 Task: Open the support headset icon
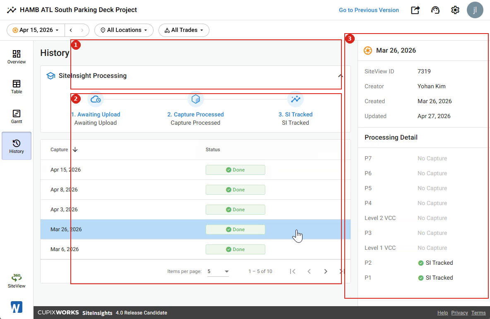(x=435, y=10)
